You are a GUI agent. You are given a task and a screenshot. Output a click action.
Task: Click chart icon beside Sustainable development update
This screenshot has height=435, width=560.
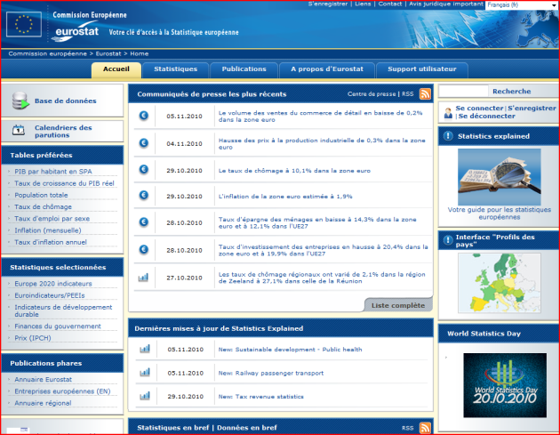[x=145, y=349]
